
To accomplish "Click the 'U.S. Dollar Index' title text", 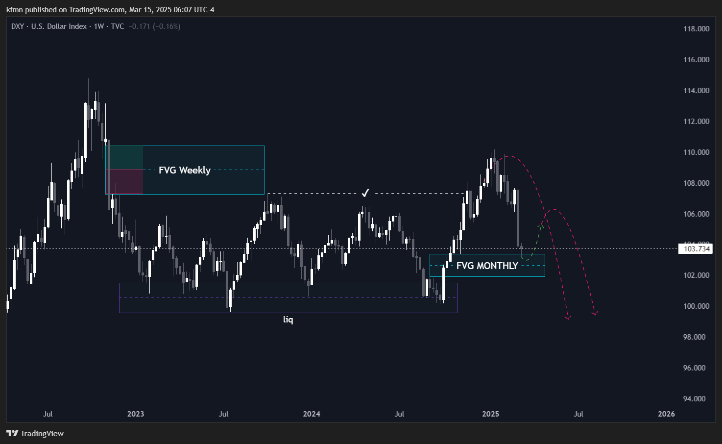I will click(x=59, y=26).
